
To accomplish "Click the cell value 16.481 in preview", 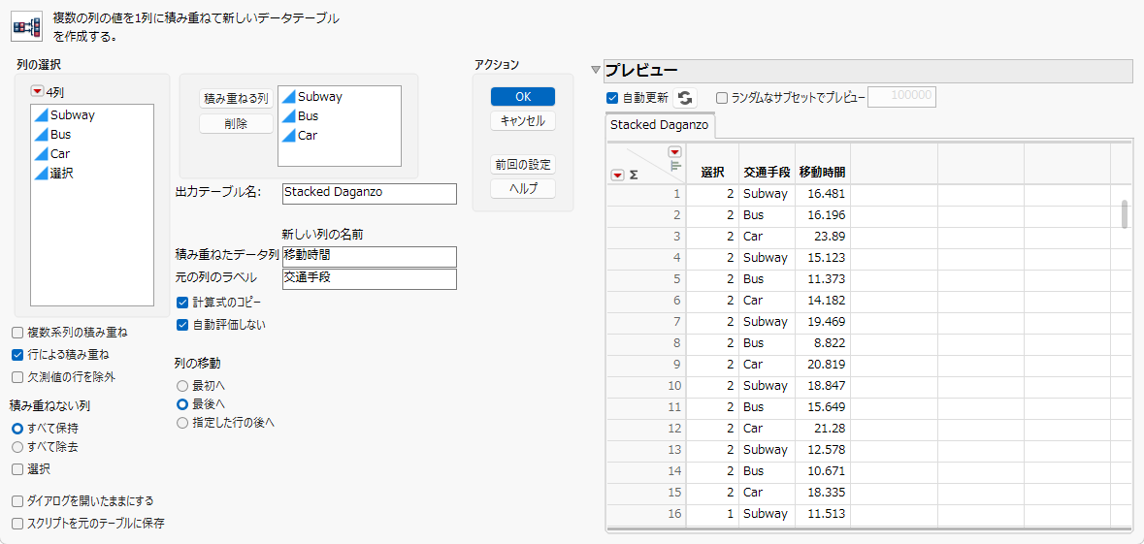I will [x=827, y=194].
